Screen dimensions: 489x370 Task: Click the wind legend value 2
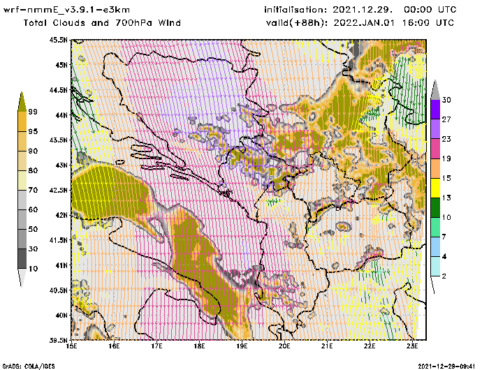pyautogui.click(x=444, y=276)
